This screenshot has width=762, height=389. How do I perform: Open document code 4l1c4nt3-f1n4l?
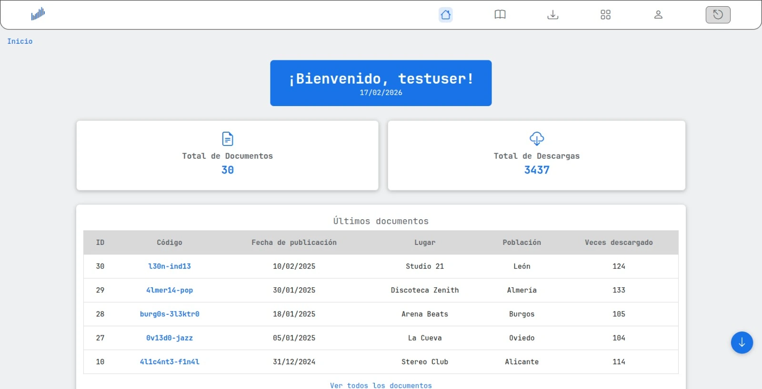coord(170,362)
